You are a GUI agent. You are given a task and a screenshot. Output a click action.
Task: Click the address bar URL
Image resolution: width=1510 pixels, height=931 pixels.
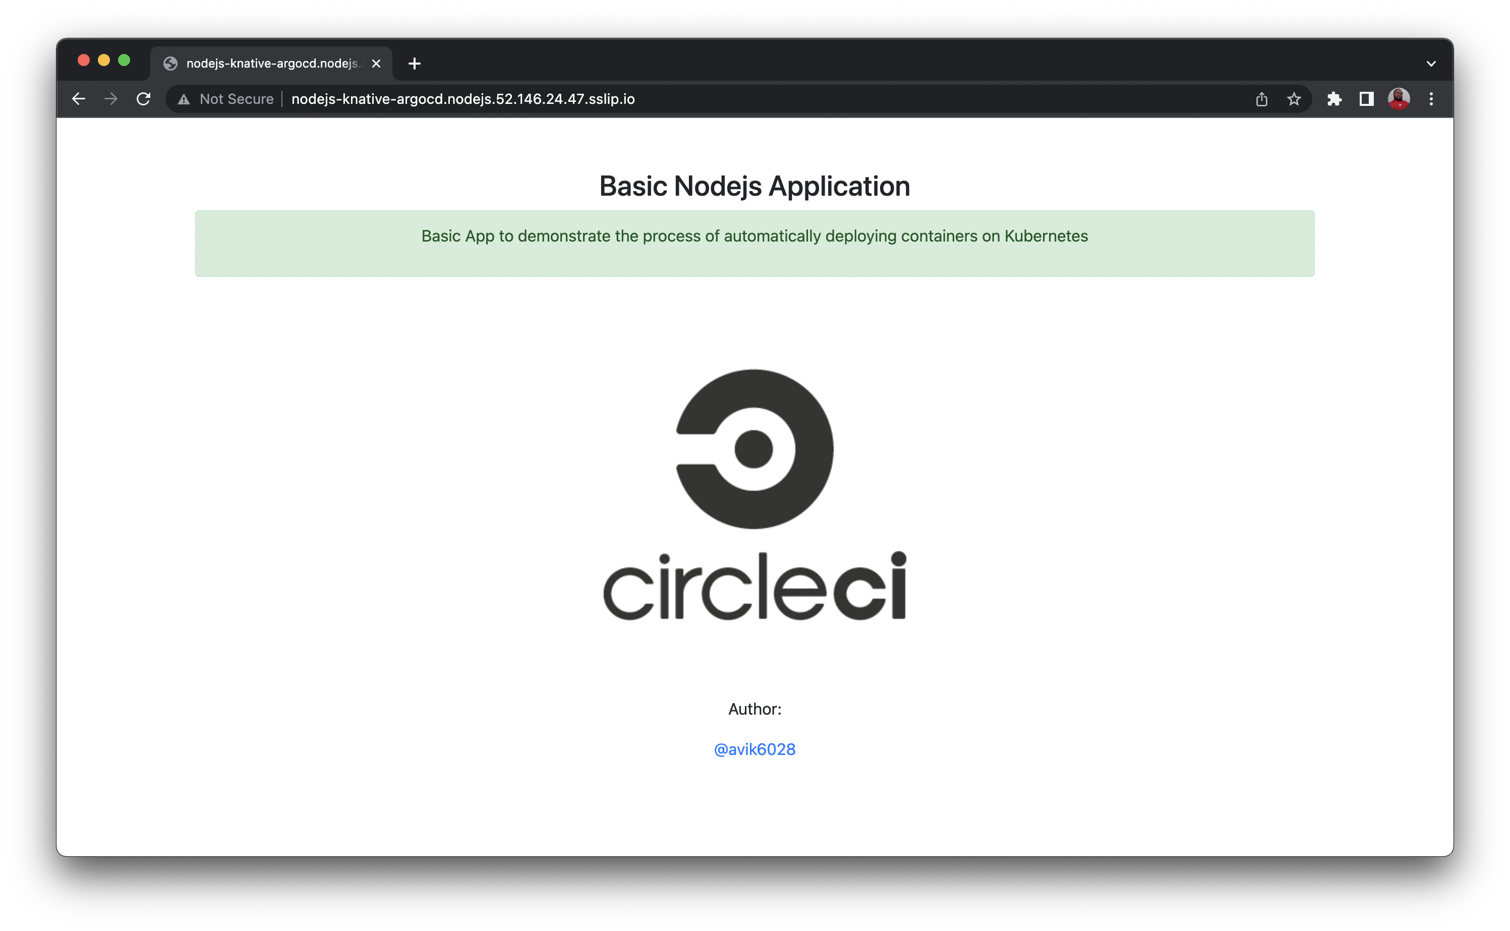(x=463, y=99)
